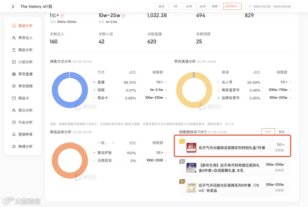
Task: Open the 38好物节 event dropdown
Action: pos(232,7)
